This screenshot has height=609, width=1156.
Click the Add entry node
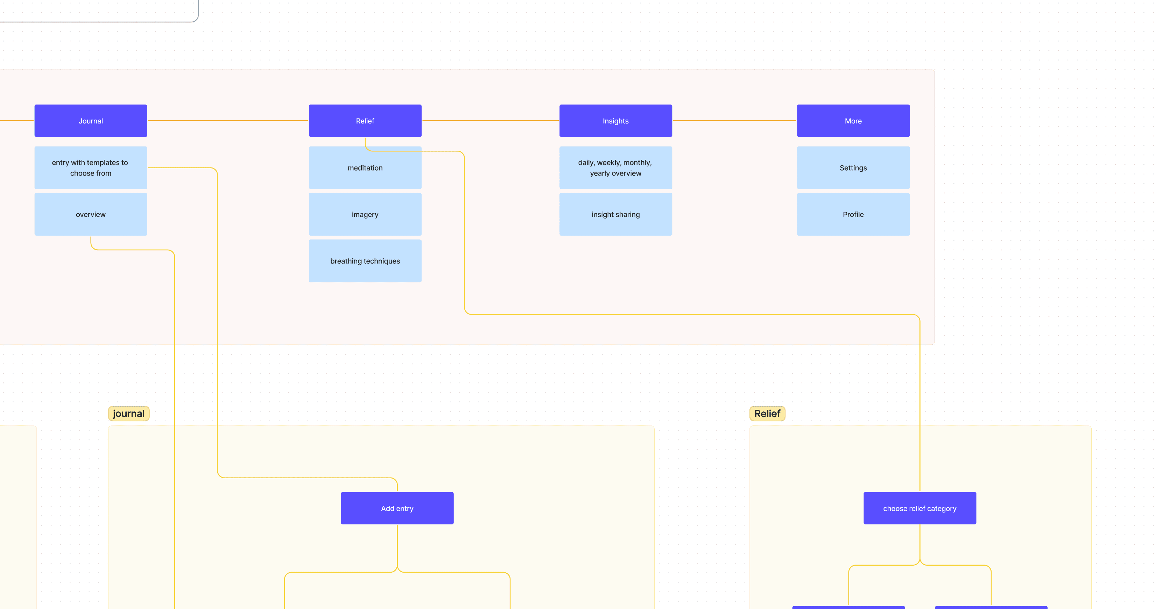click(x=397, y=508)
